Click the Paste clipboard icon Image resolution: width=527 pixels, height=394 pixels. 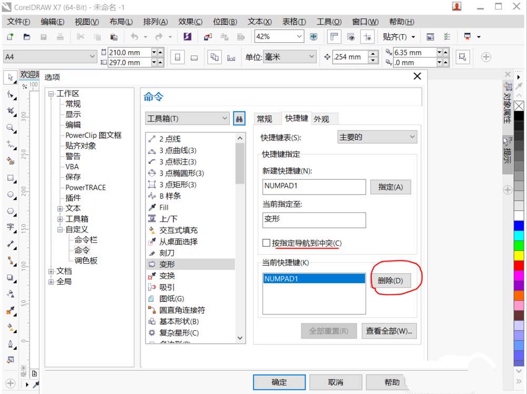114,37
